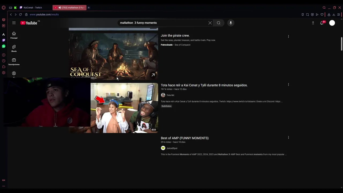Reload the page
Image resolution: width=343 pixels, height=193 pixels.
20,14
